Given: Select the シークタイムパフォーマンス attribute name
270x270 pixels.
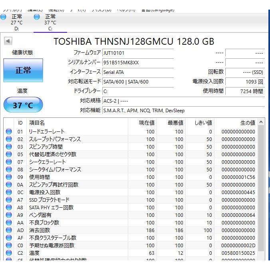Looking at the screenshot, I should coord(55,169).
